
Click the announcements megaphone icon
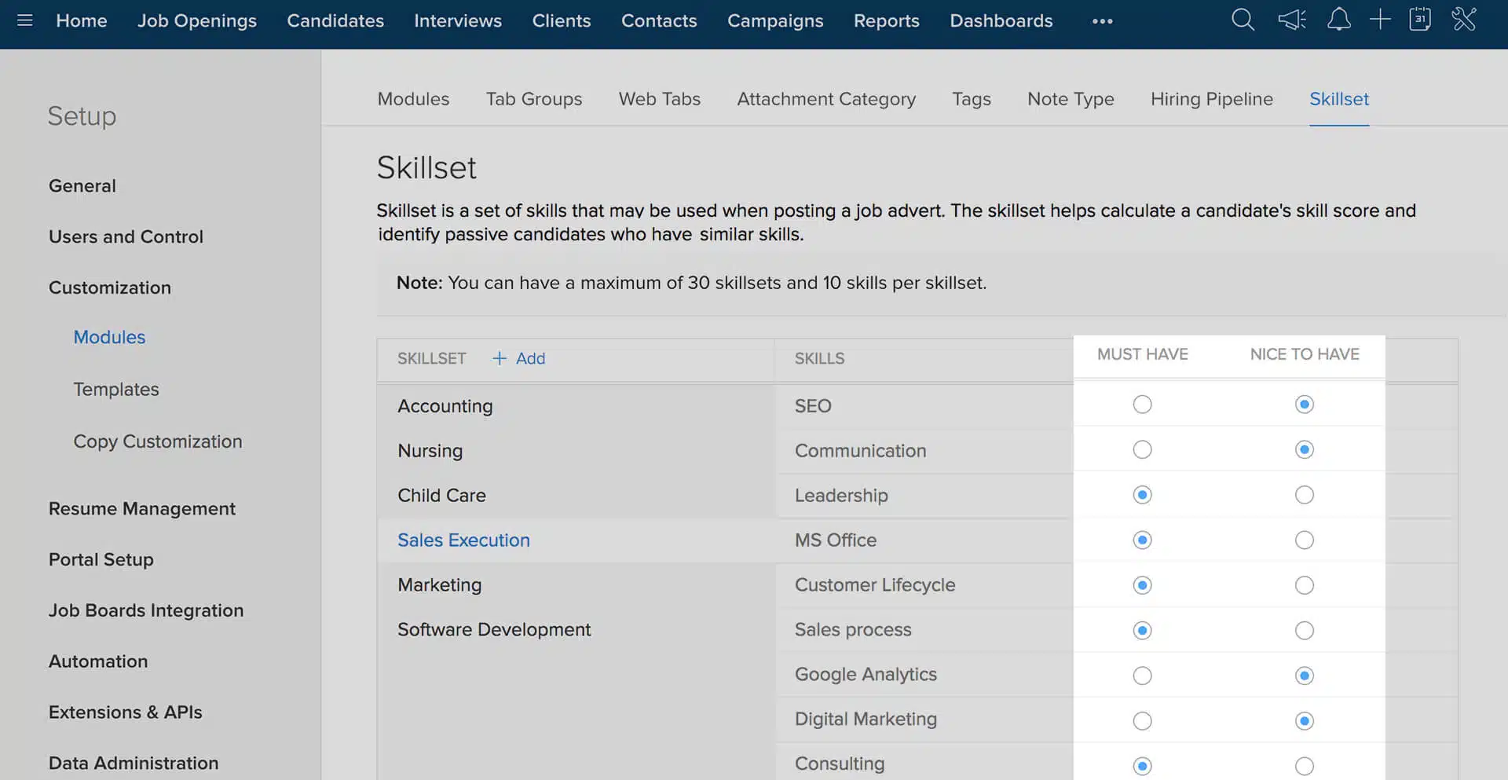1290,20
